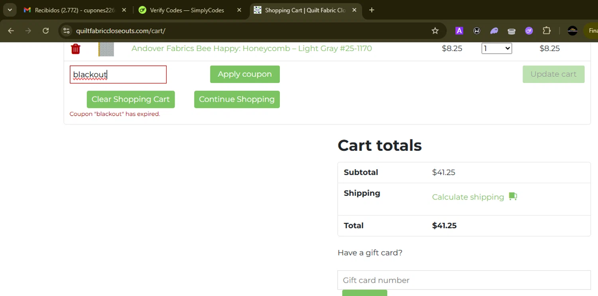
Task: Open the purple ghost-shaped extension
Action: [x=494, y=31]
